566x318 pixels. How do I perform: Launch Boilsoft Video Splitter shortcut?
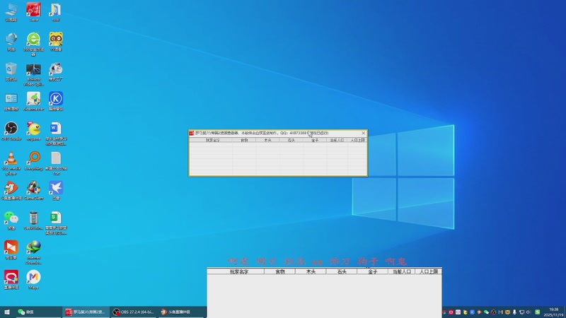33,74
